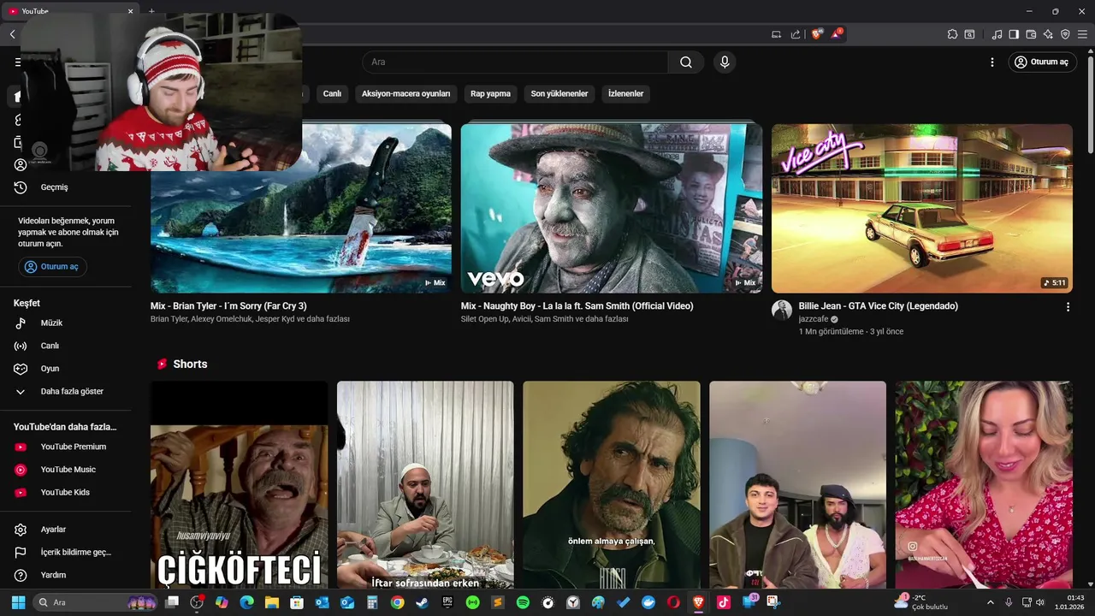Image resolution: width=1095 pixels, height=616 pixels.
Task: Open short with two men on sofa
Action: click(x=797, y=485)
